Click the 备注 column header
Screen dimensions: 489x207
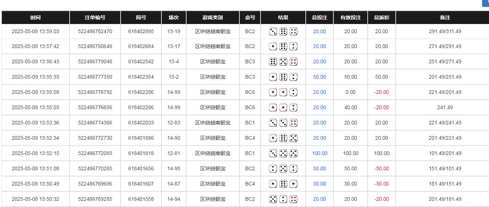tap(445, 17)
